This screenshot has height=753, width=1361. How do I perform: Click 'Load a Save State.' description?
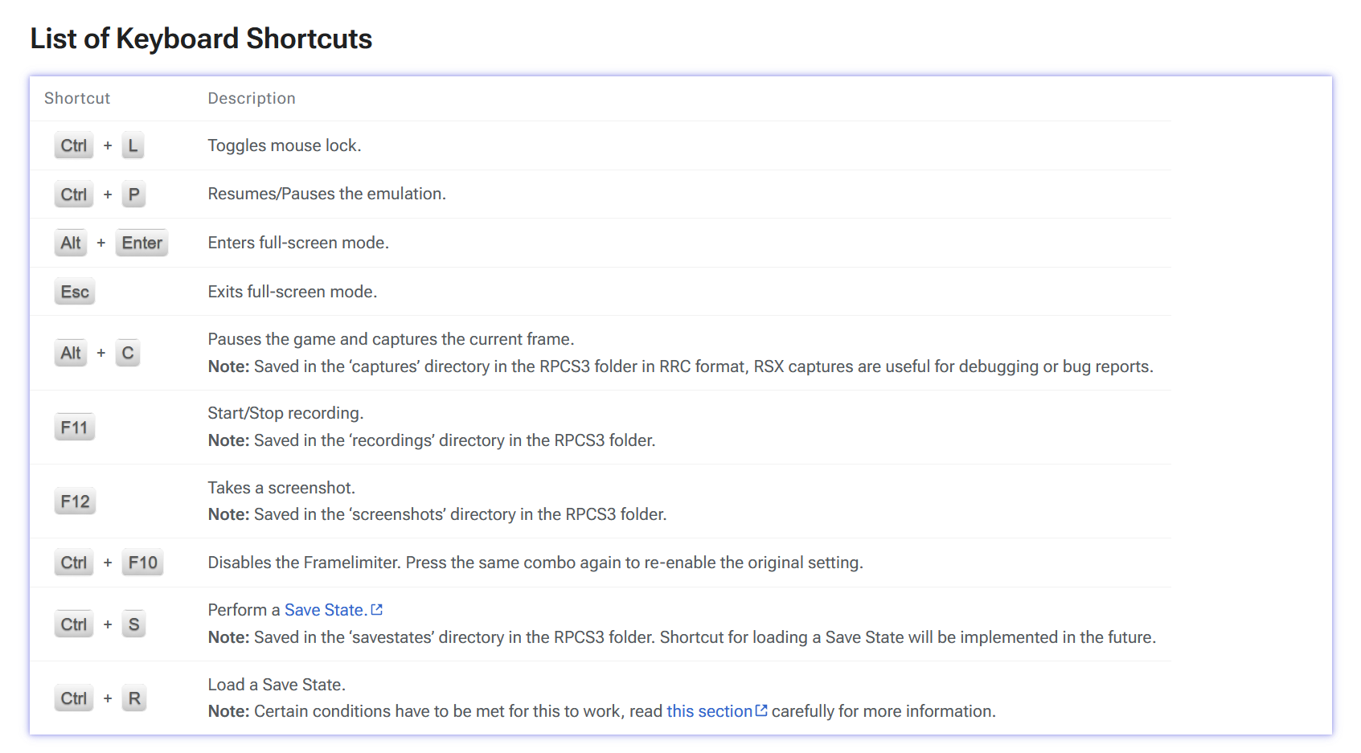(277, 685)
